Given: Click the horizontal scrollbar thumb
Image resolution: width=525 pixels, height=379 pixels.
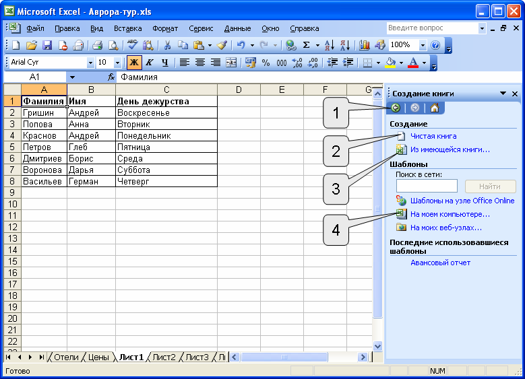Looking at the screenshot, I should tap(284, 357).
